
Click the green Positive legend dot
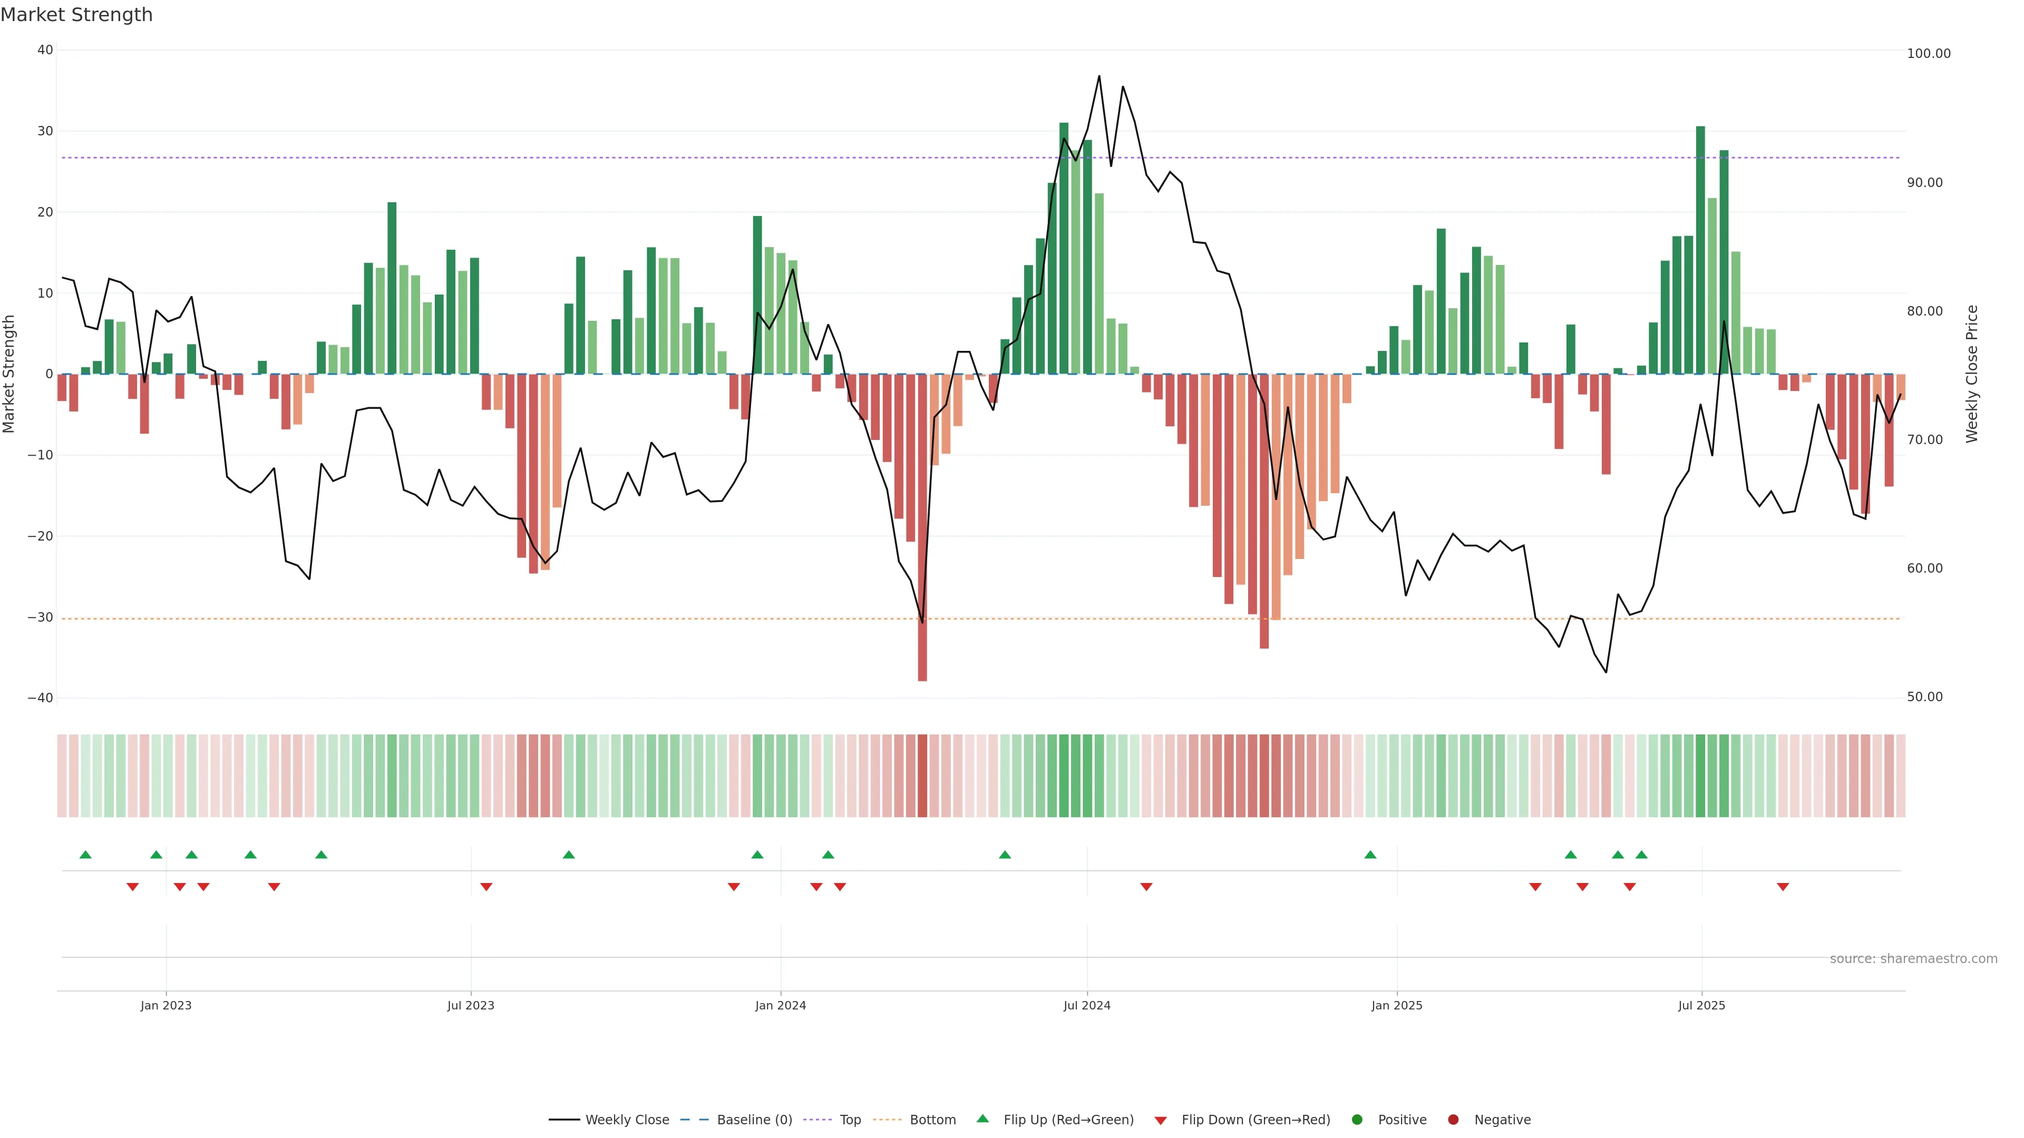1357,1120
